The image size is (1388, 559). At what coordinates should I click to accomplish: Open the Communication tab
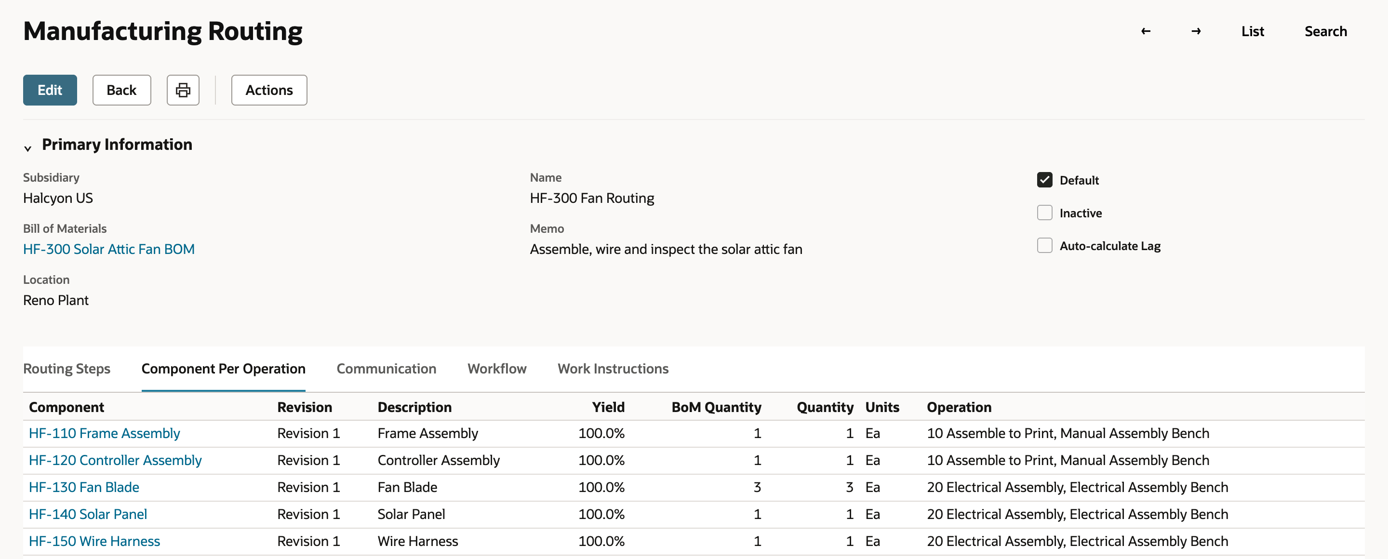386,369
